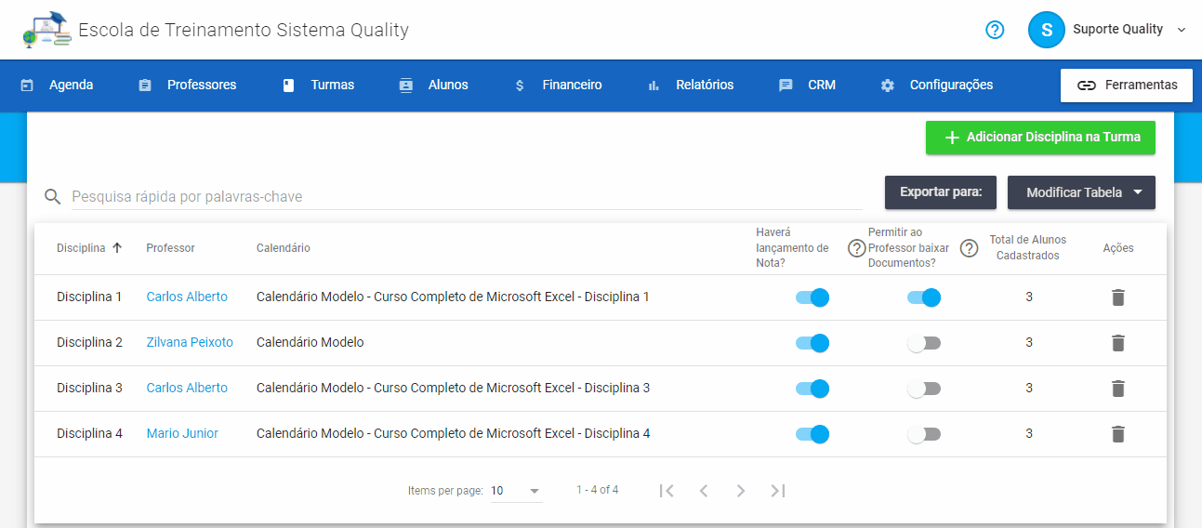This screenshot has width=1202, height=528.
Task: Delete Disciplina 2 with trash icon
Action: pyautogui.click(x=1118, y=343)
